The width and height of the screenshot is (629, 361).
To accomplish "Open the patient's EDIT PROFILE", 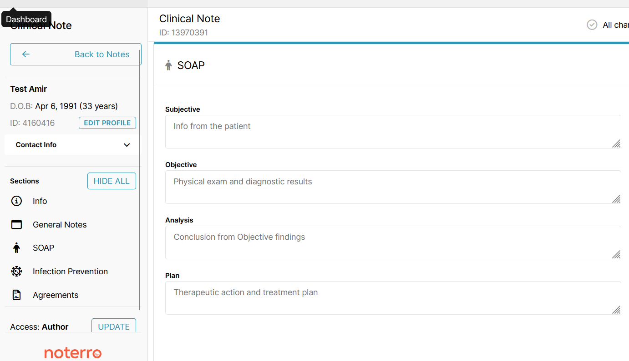I will click(107, 123).
